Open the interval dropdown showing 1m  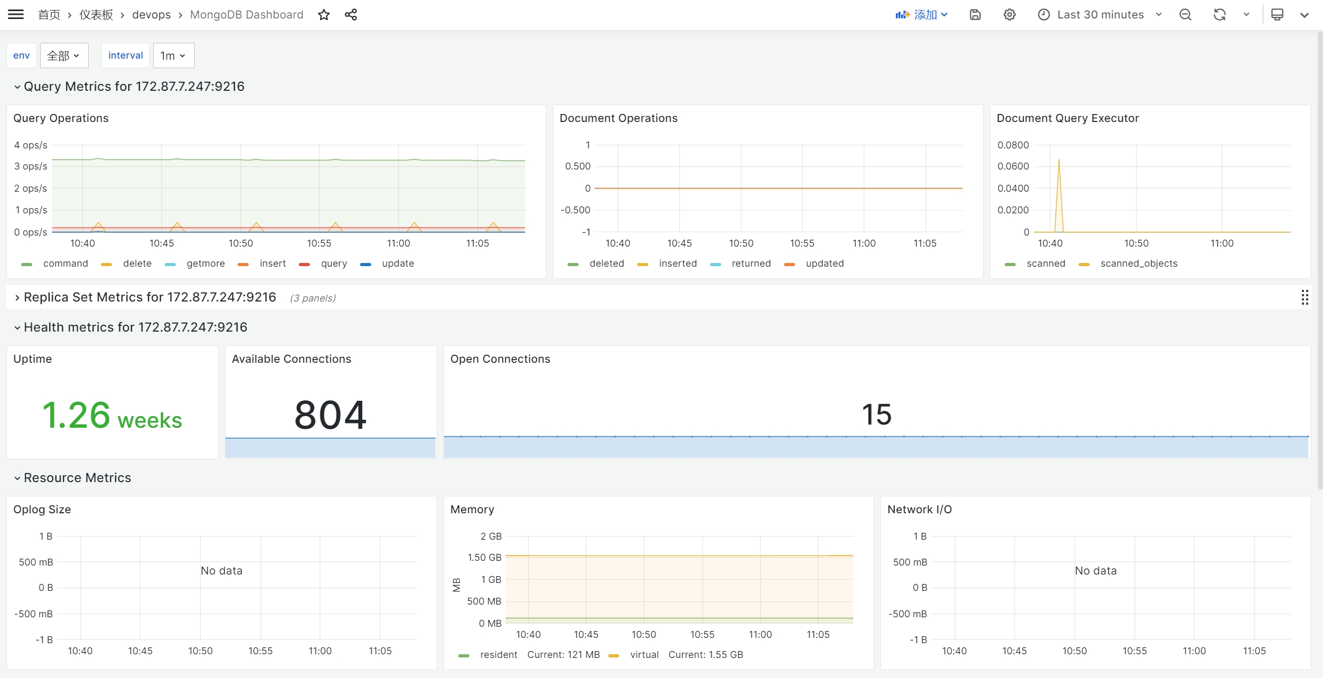pos(173,55)
